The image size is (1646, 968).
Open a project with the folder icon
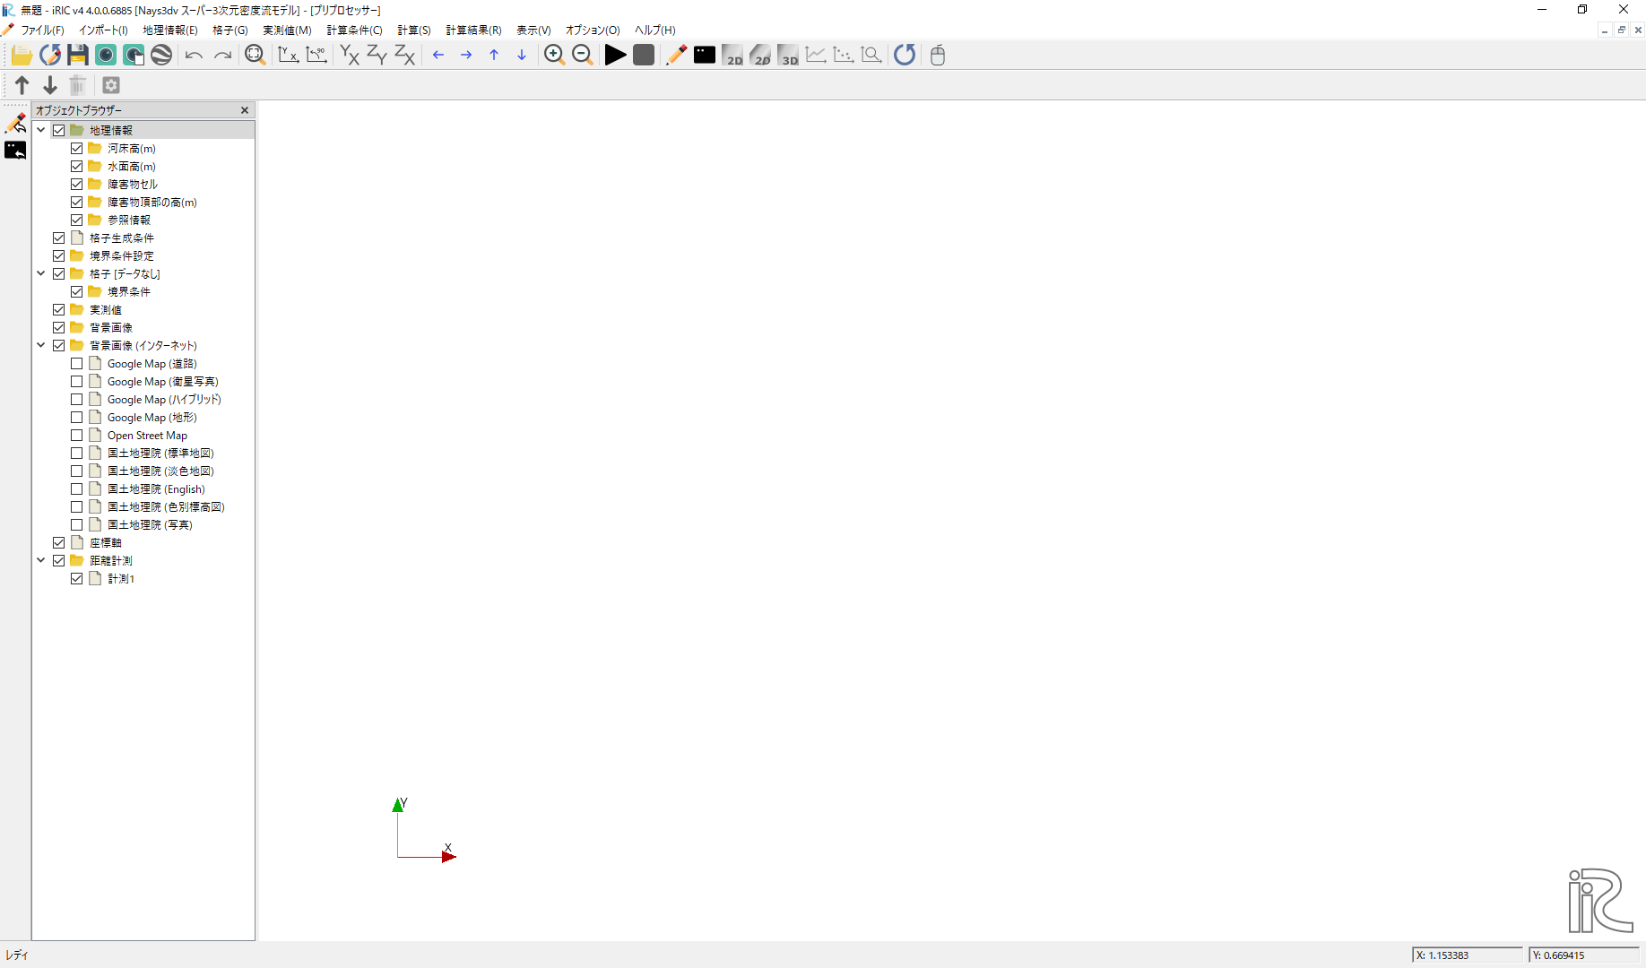point(22,56)
